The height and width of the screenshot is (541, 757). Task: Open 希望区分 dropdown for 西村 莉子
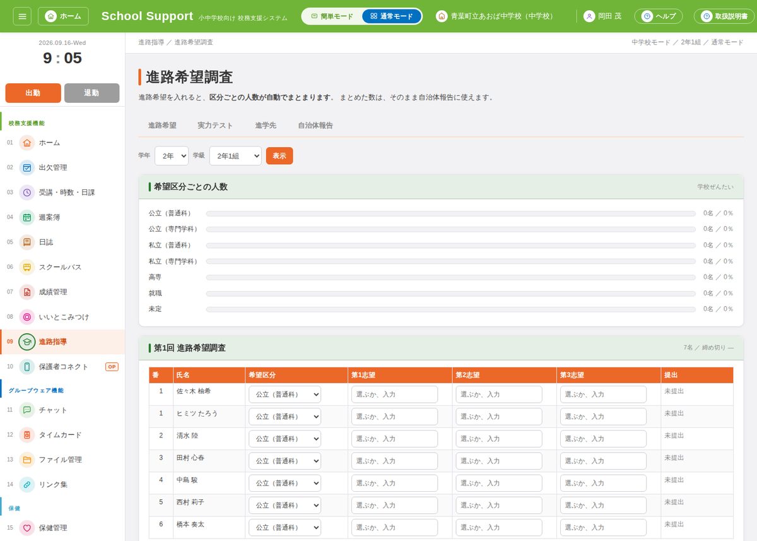[x=285, y=505]
